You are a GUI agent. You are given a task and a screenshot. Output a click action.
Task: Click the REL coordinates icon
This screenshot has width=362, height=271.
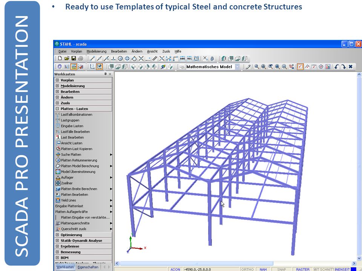pos(190,59)
